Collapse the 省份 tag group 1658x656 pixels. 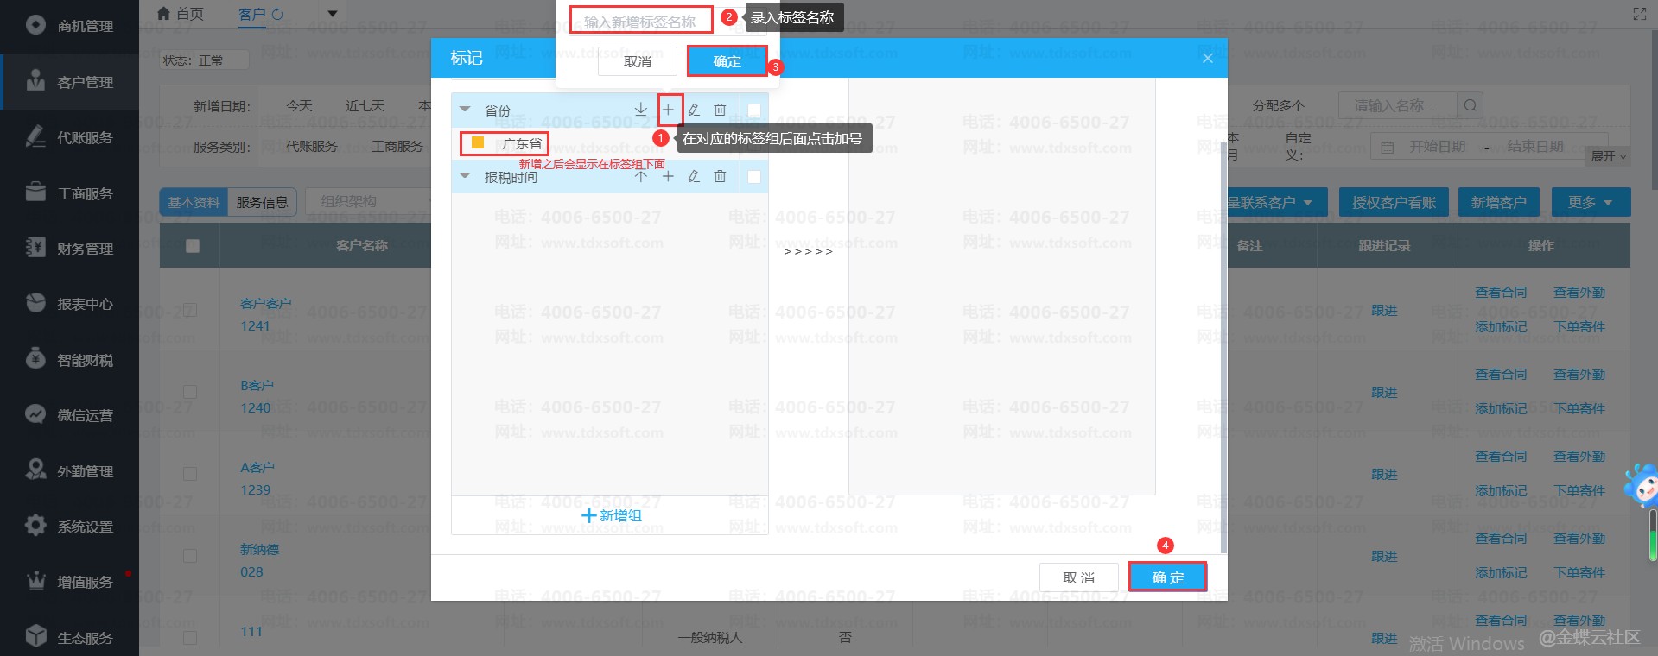(465, 110)
